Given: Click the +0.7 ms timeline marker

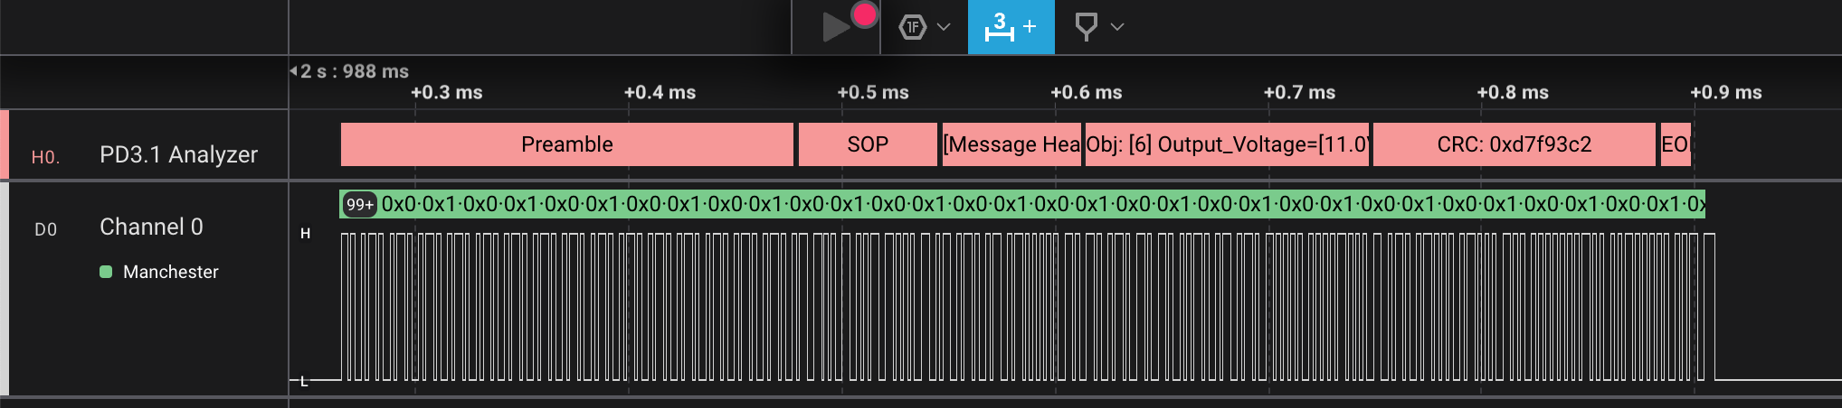Looking at the screenshot, I should 1299,92.
